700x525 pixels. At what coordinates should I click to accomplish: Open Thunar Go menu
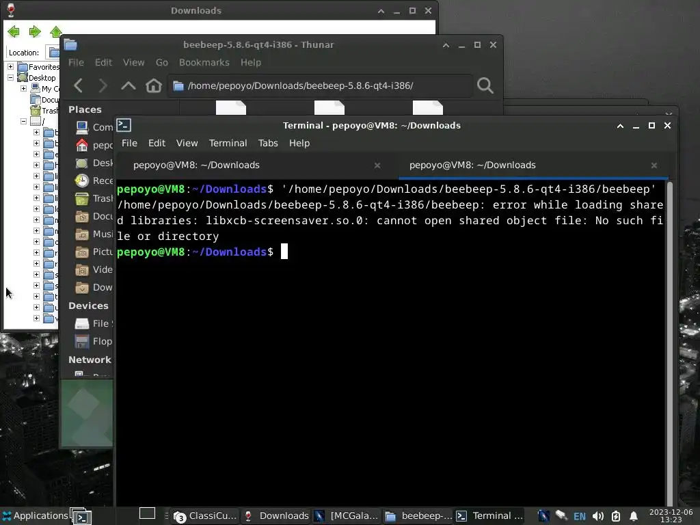pos(161,62)
